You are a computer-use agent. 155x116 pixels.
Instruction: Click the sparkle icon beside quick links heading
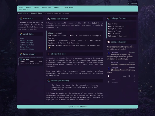click(x=21, y=34)
